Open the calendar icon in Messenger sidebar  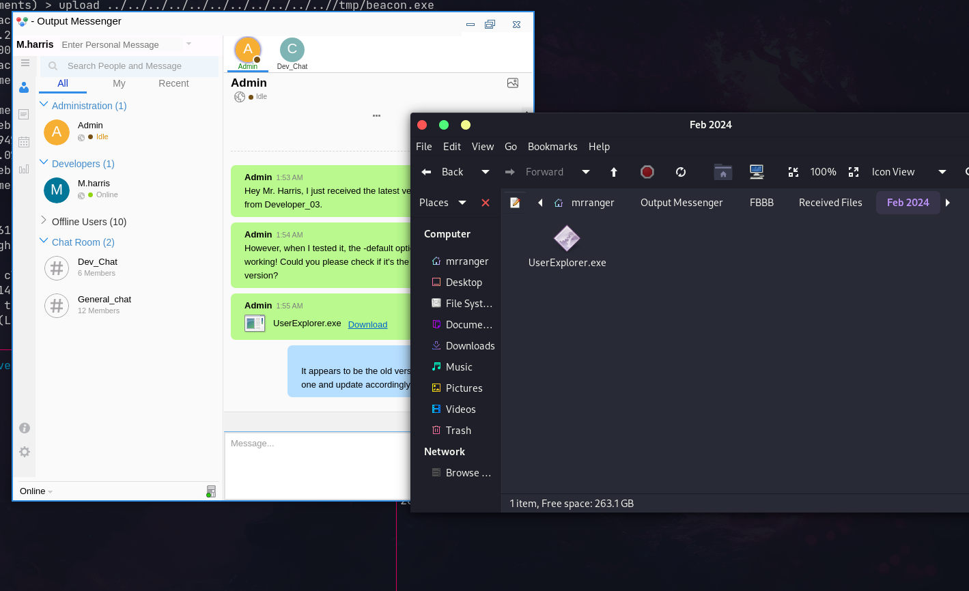24,142
